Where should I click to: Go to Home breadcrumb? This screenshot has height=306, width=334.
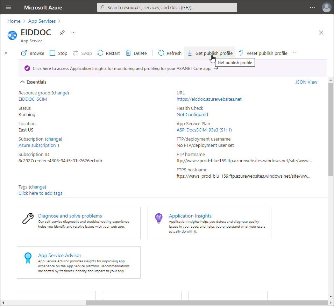click(14, 21)
